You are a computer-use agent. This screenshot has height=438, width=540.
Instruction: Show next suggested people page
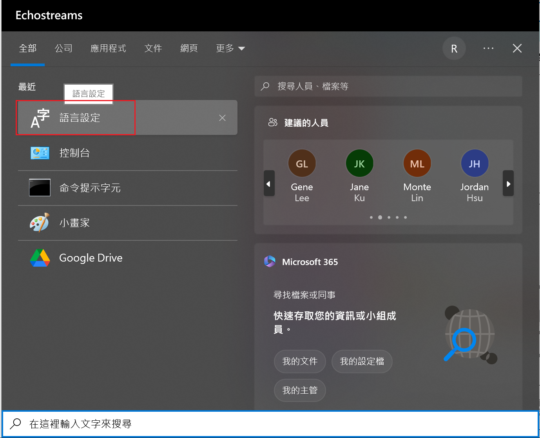point(508,184)
